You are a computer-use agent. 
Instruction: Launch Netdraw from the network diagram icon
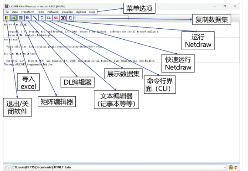(x=64, y=18)
